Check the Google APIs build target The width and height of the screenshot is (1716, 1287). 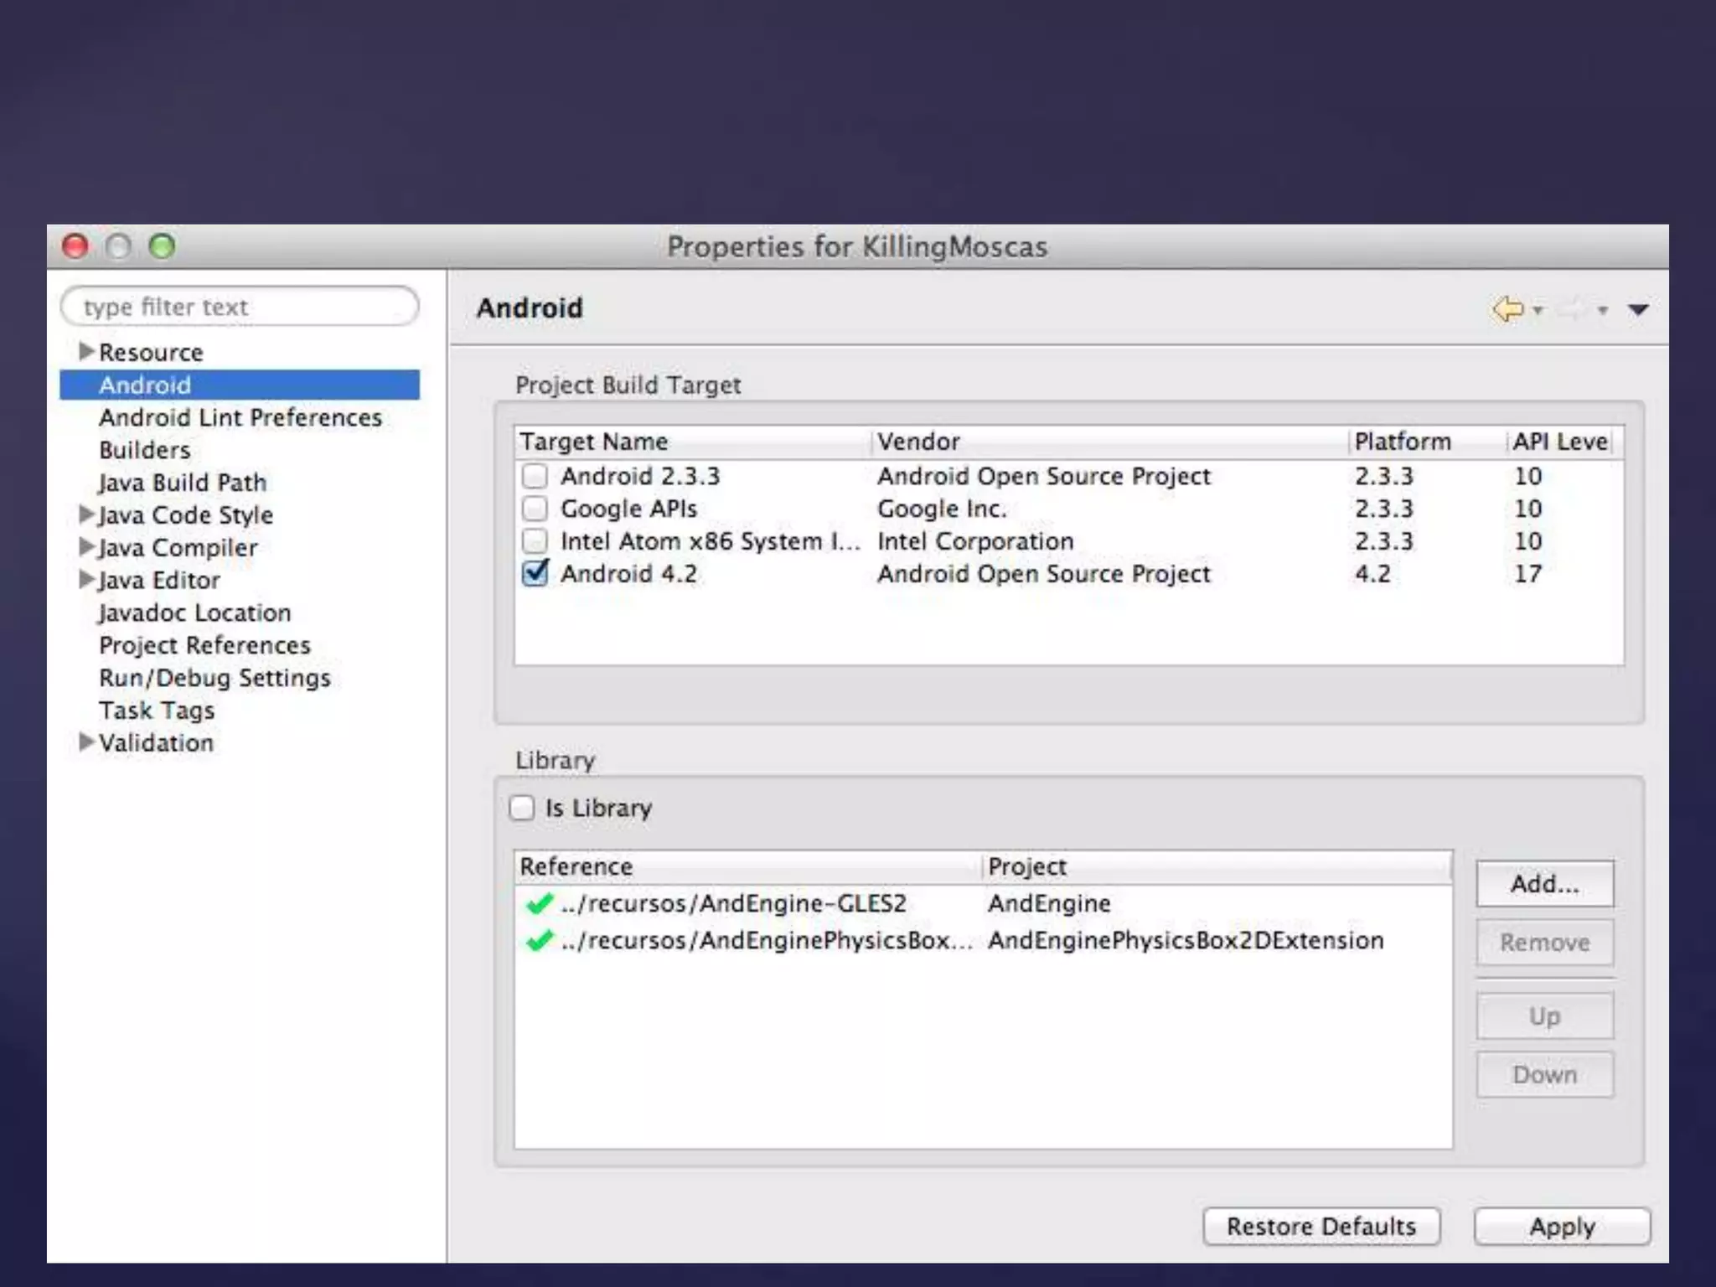click(x=535, y=509)
